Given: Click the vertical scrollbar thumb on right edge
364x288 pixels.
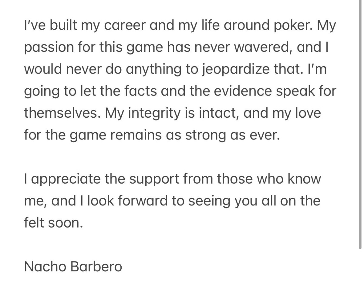Looking at the screenshot, I should (x=360, y=124).
